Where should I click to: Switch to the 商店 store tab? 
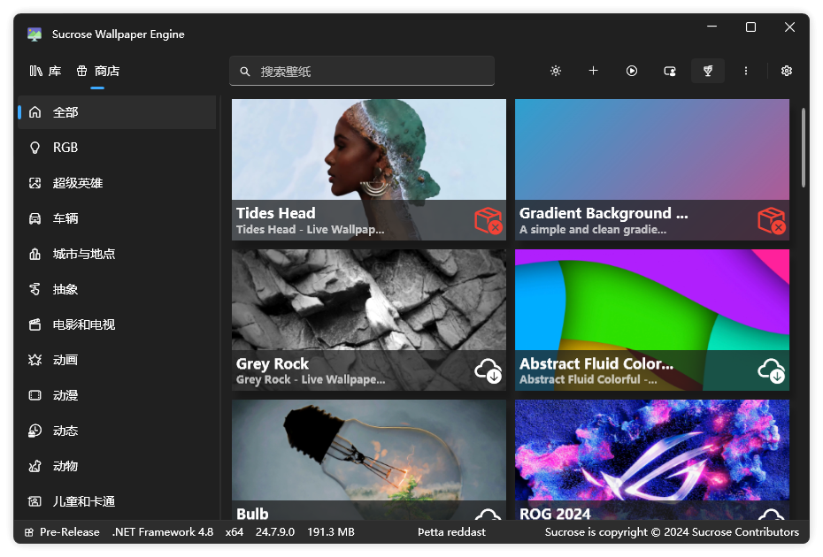pos(97,71)
